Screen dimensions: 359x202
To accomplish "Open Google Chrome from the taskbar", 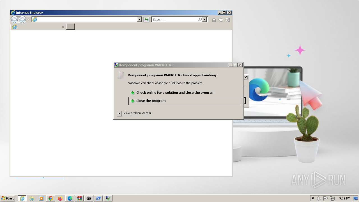I will click(x=51, y=198).
